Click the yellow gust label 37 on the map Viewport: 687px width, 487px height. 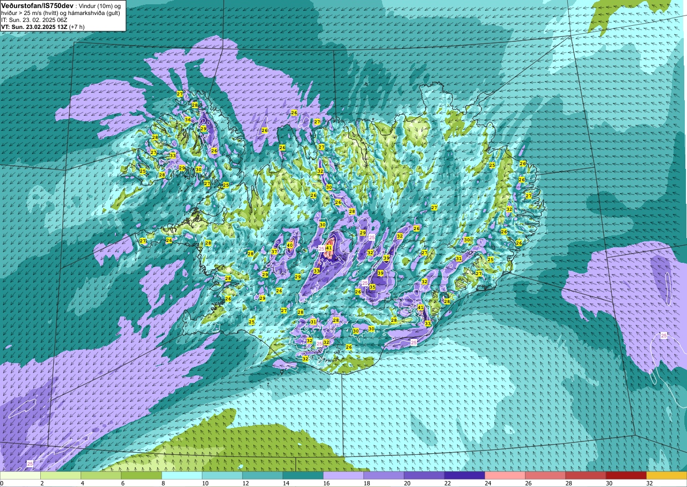(x=274, y=252)
